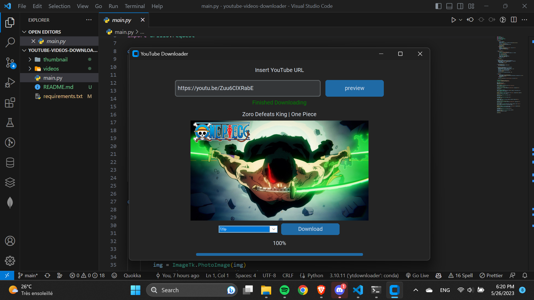Expand the videos folder
The height and width of the screenshot is (300, 534).
pyautogui.click(x=30, y=69)
